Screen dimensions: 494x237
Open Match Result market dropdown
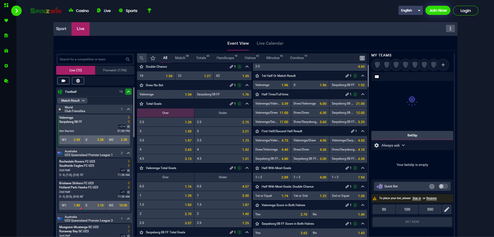pyautogui.click(x=73, y=101)
